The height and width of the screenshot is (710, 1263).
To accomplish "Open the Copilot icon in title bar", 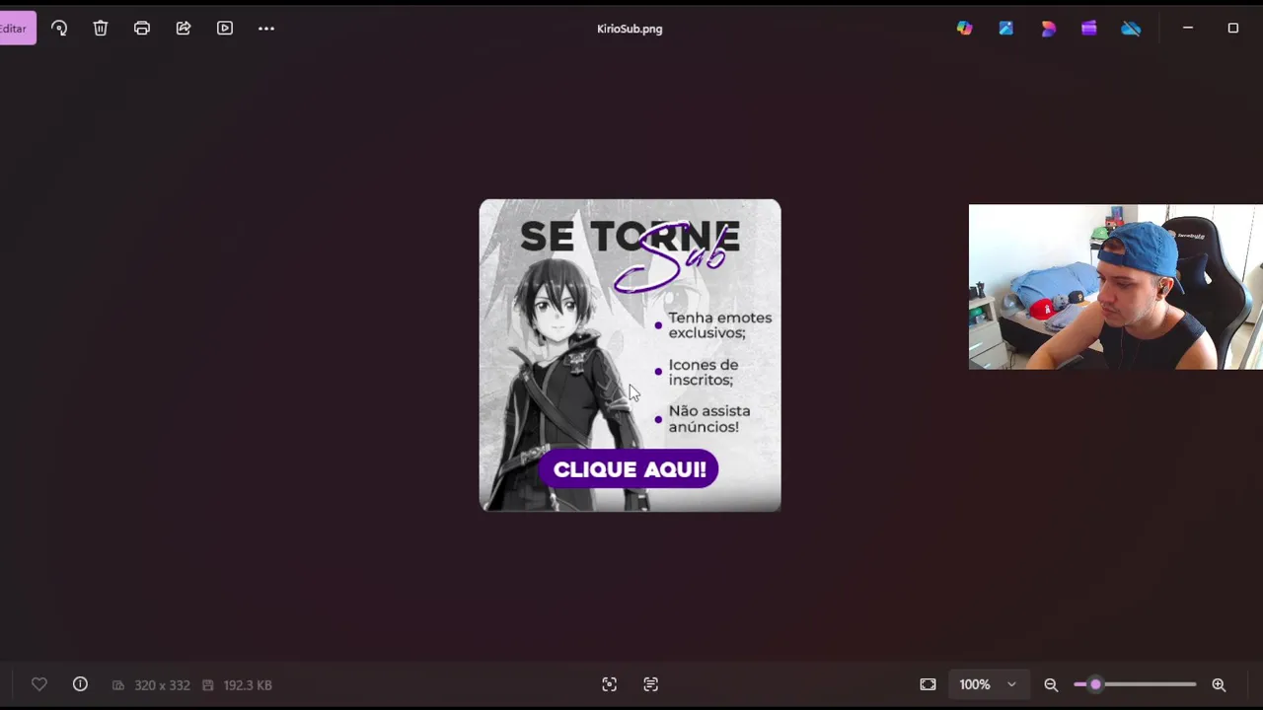I will tap(964, 29).
